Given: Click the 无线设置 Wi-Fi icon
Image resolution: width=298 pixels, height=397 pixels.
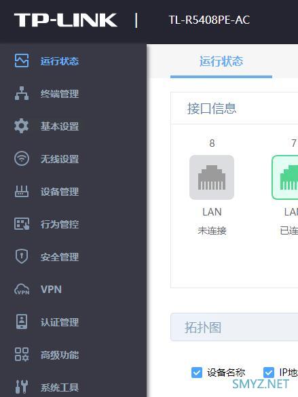Looking at the screenshot, I should 22,158.
